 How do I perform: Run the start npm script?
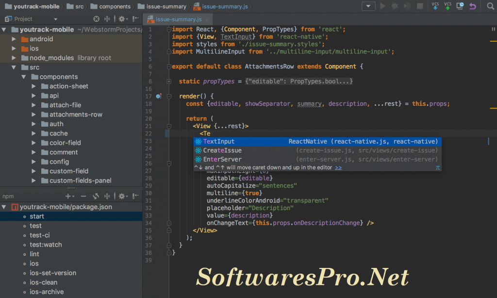click(x=35, y=216)
